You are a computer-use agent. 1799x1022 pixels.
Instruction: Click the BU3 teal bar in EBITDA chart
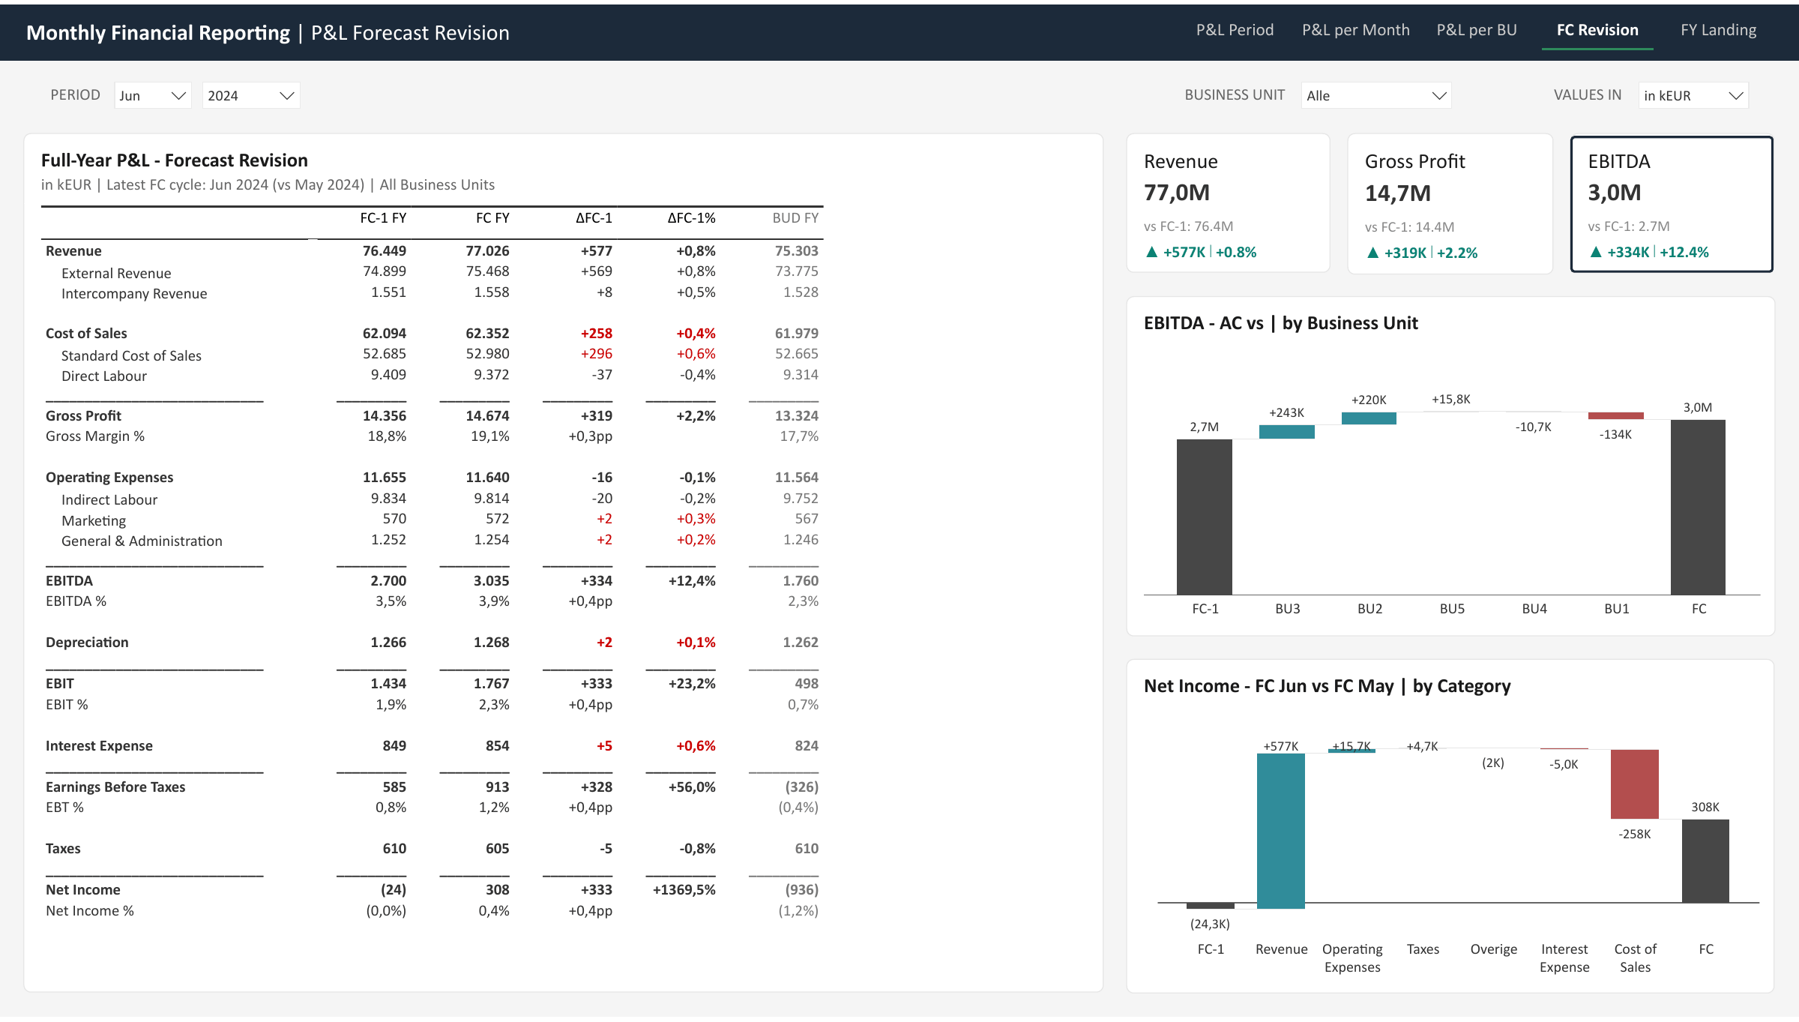pyautogui.click(x=1287, y=432)
